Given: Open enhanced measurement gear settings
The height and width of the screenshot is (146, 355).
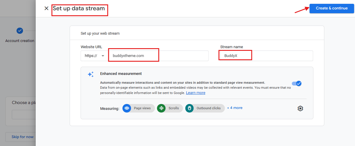Looking at the screenshot, I should coord(300,108).
